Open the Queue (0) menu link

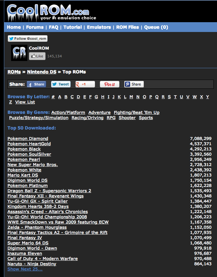click(x=156, y=27)
